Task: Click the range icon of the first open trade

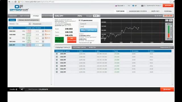Action: (x=57, y=54)
